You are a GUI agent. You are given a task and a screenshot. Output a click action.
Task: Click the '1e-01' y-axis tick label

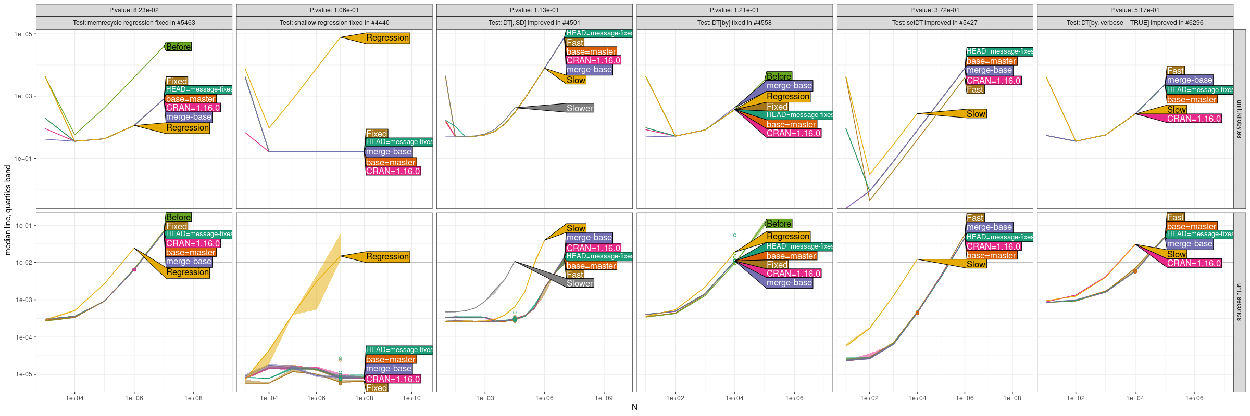pyautogui.click(x=23, y=226)
